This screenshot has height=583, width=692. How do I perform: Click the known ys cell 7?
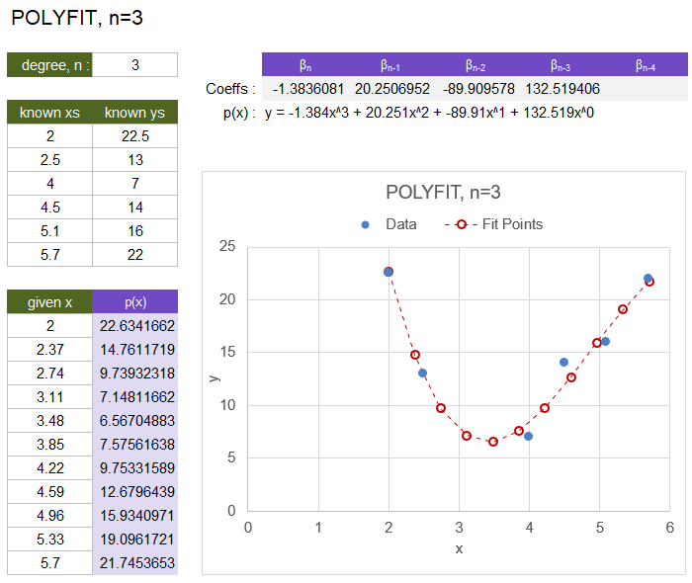[x=135, y=184]
